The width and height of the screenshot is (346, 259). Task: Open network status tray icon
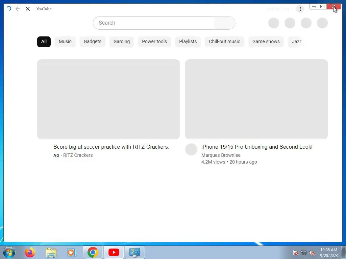(x=304, y=253)
